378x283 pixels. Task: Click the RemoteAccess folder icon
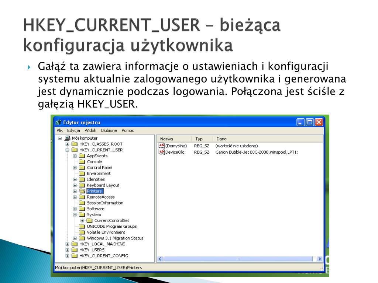(82, 197)
